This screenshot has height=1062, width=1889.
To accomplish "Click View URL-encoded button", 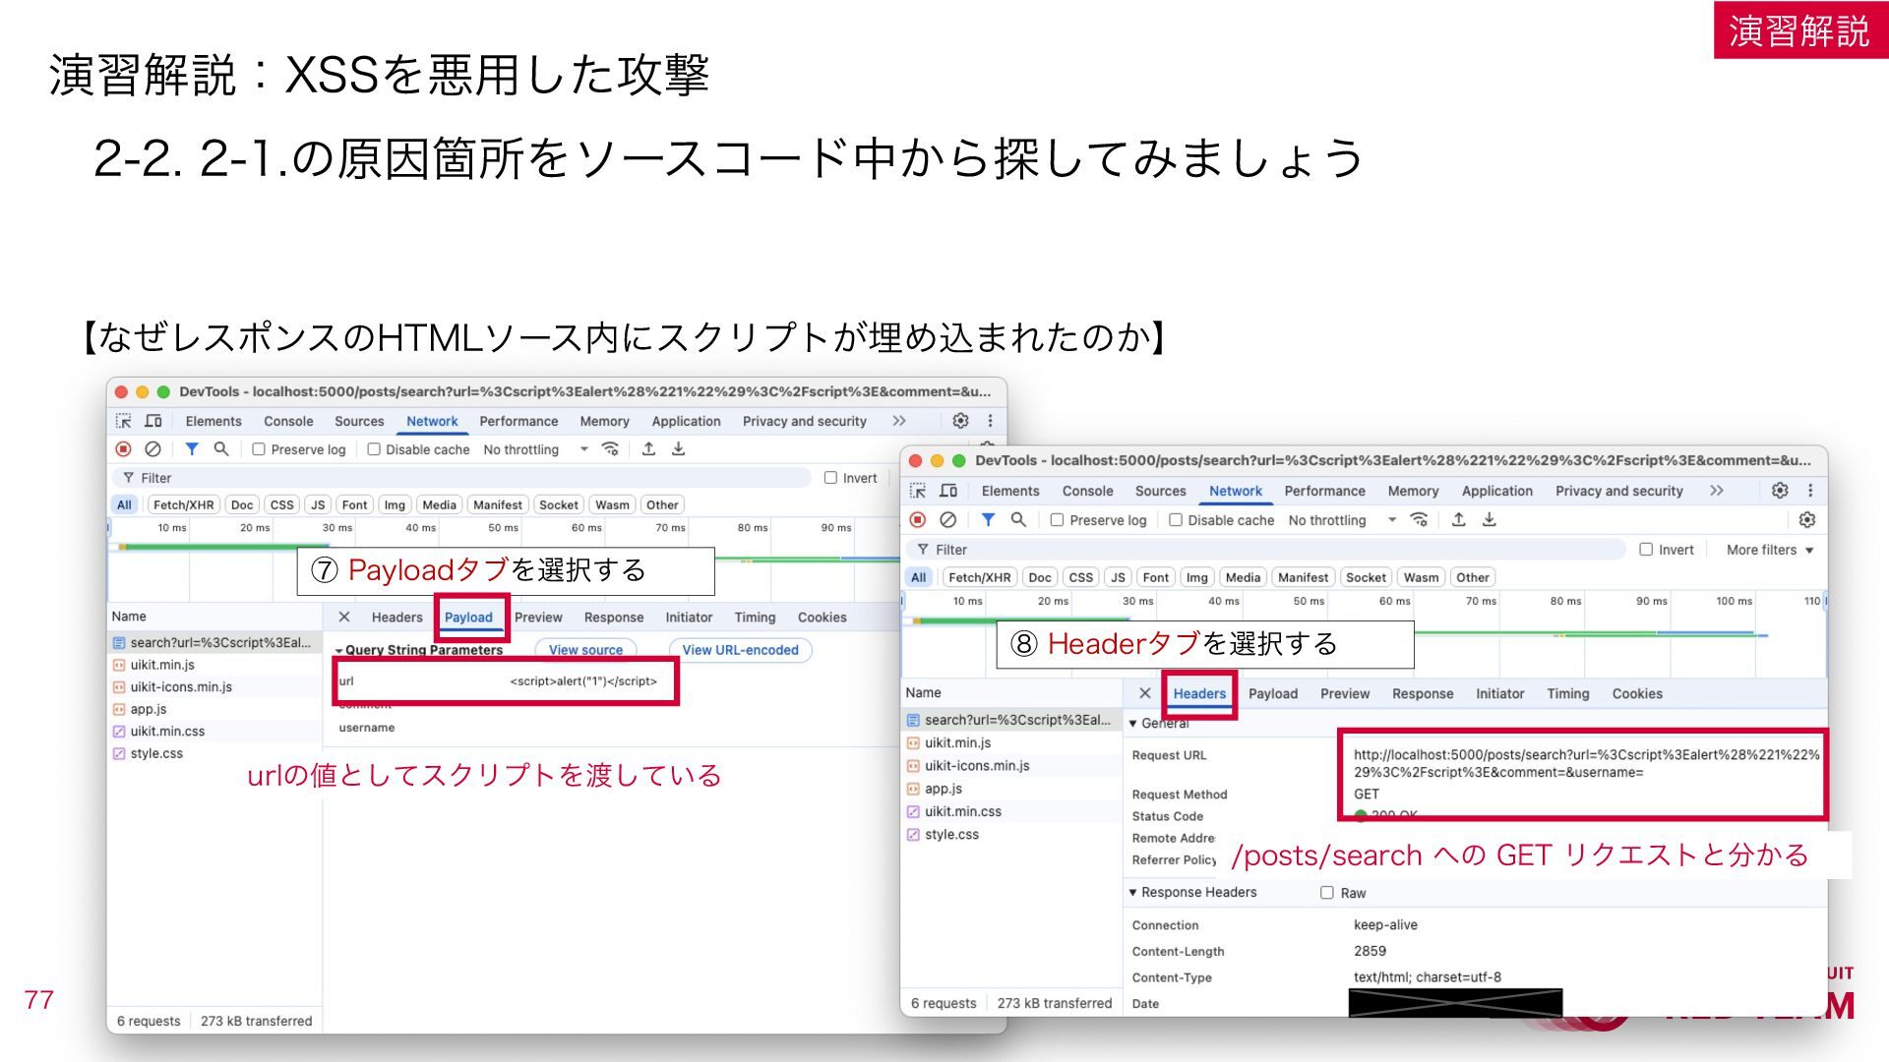I will (741, 650).
